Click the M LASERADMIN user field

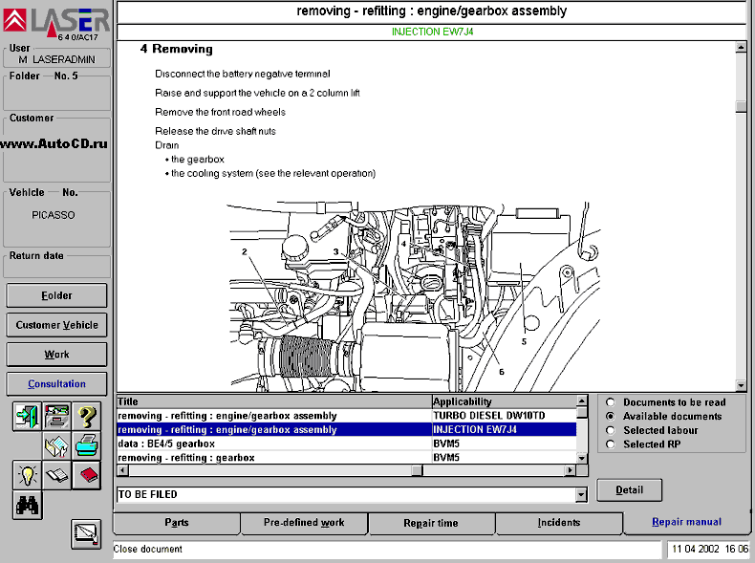(56, 59)
